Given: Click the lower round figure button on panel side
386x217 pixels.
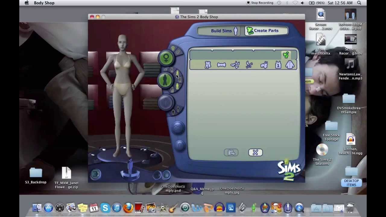Looking at the screenshot, I should click(180, 146).
